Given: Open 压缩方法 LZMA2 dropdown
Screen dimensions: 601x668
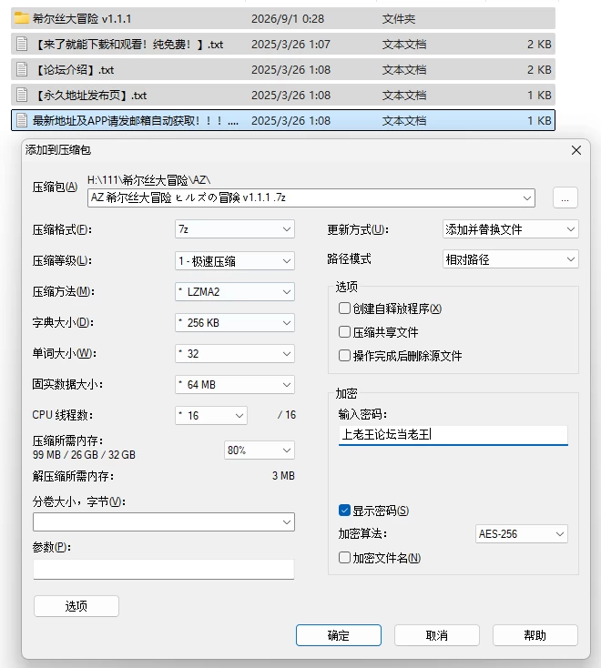Looking at the screenshot, I should click(234, 292).
